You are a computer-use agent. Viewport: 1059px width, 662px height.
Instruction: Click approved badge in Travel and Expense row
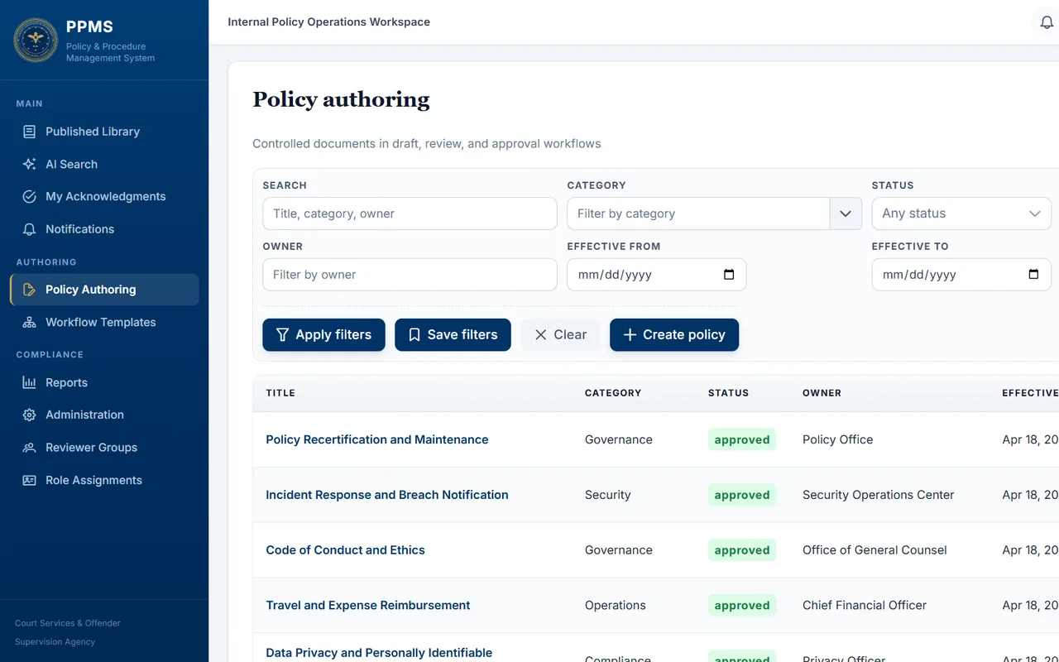[742, 605]
